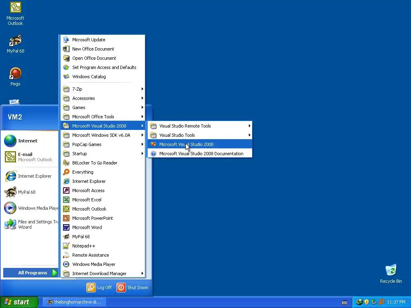411x308 pixels.
Task: Click MyPal 68 icon in programs list
Action: 66,237
